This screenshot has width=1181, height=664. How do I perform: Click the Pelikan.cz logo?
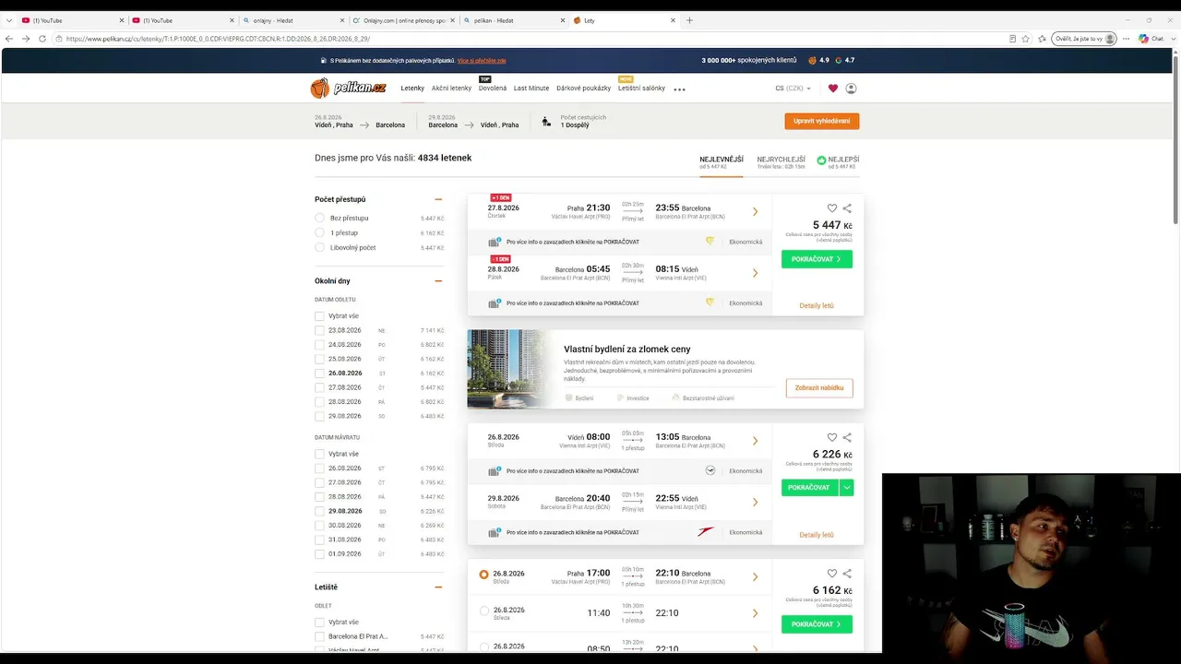(348, 88)
